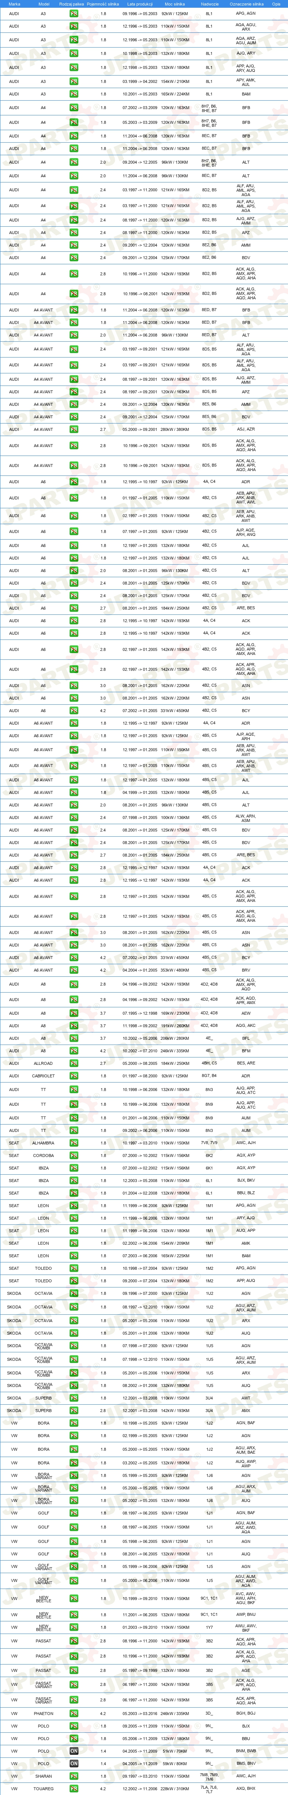Click petrol icon in VW Touareg row
Image resolution: width=288 pixels, height=1795 pixels.
[x=74, y=1789]
